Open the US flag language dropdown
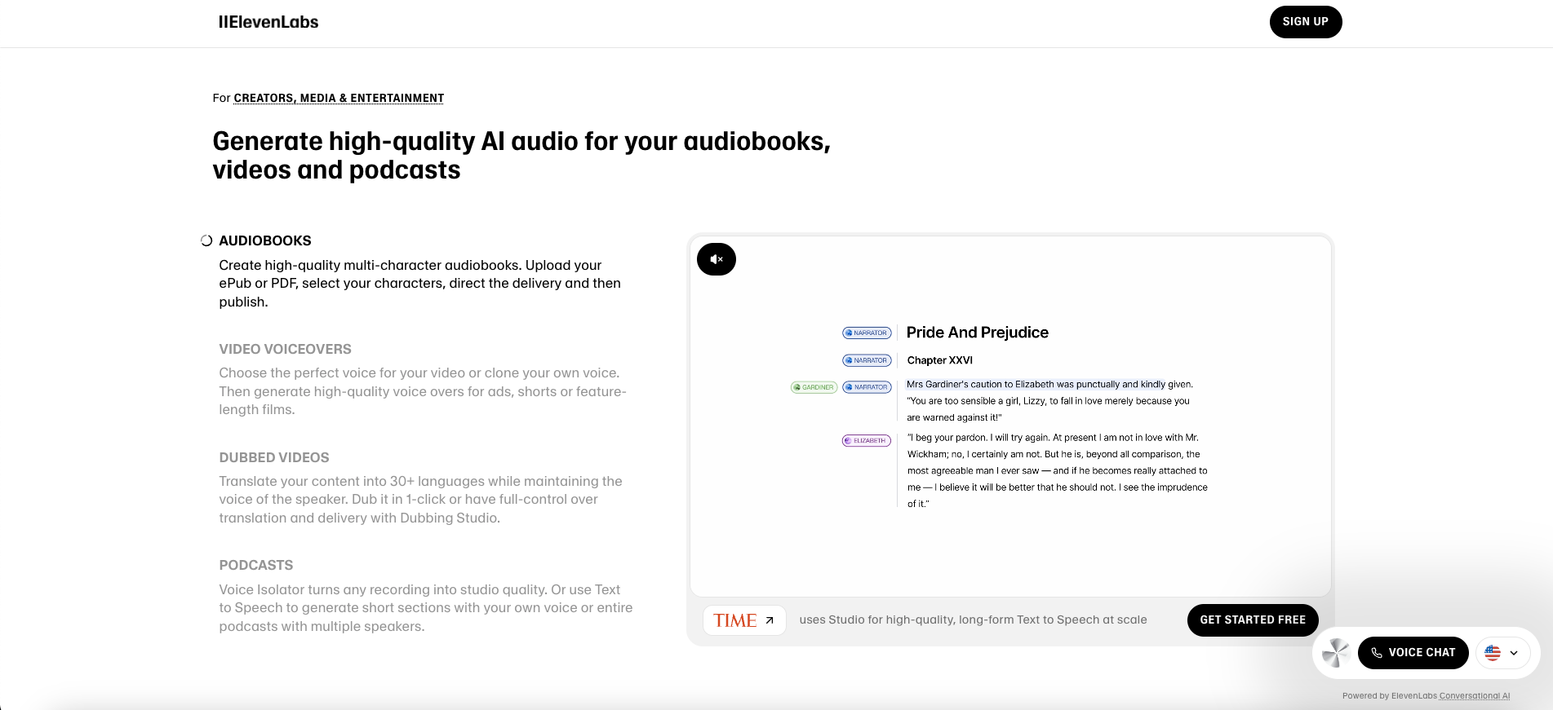The height and width of the screenshot is (710, 1553). click(x=1502, y=653)
